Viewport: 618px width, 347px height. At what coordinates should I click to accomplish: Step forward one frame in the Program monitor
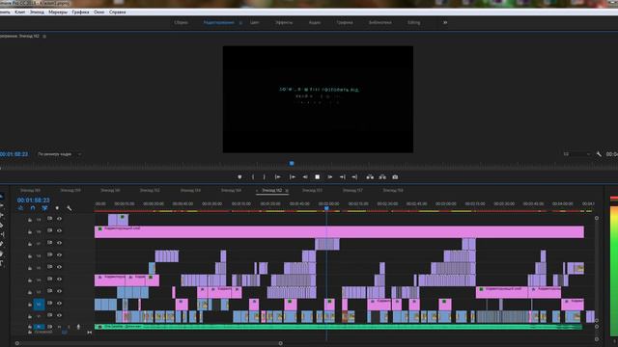[x=330, y=177]
